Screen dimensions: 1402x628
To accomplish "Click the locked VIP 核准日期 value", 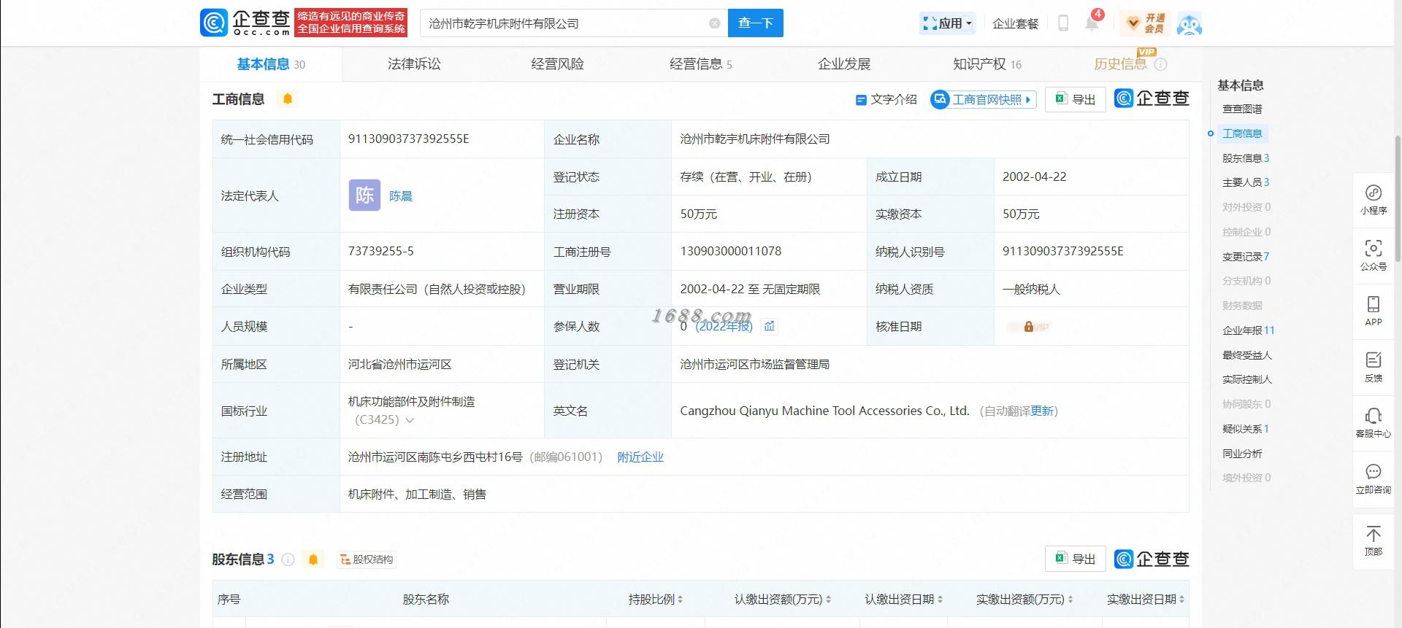I will click(x=1027, y=327).
